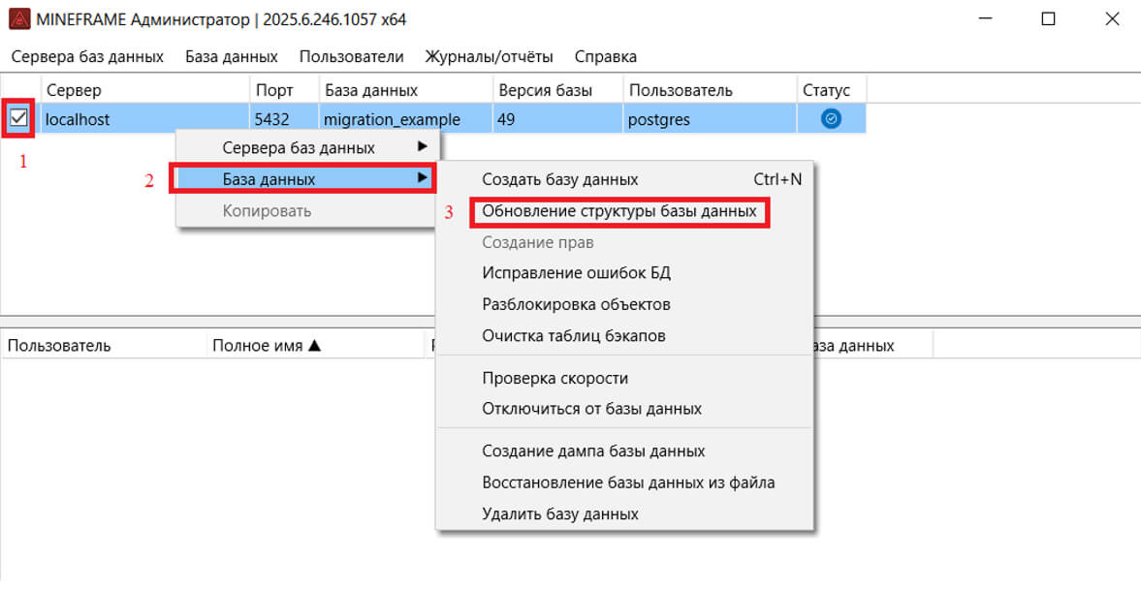The image size is (1141, 591).
Task: Choose Восстановление базы данных из файла
Action: click(624, 482)
